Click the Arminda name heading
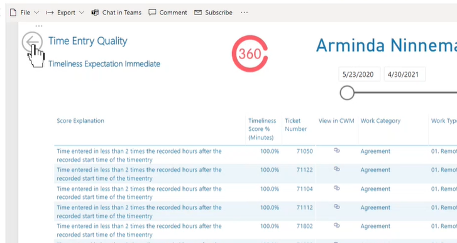 coord(387,45)
